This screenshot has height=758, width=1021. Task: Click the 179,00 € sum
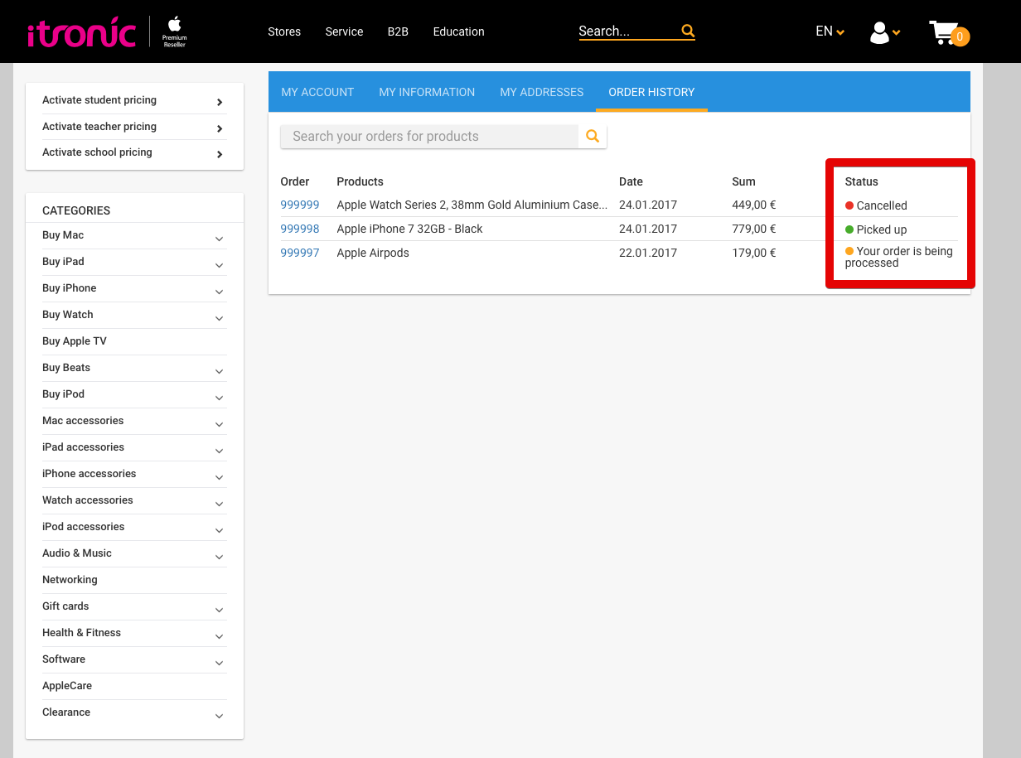[x=754, y=253]
